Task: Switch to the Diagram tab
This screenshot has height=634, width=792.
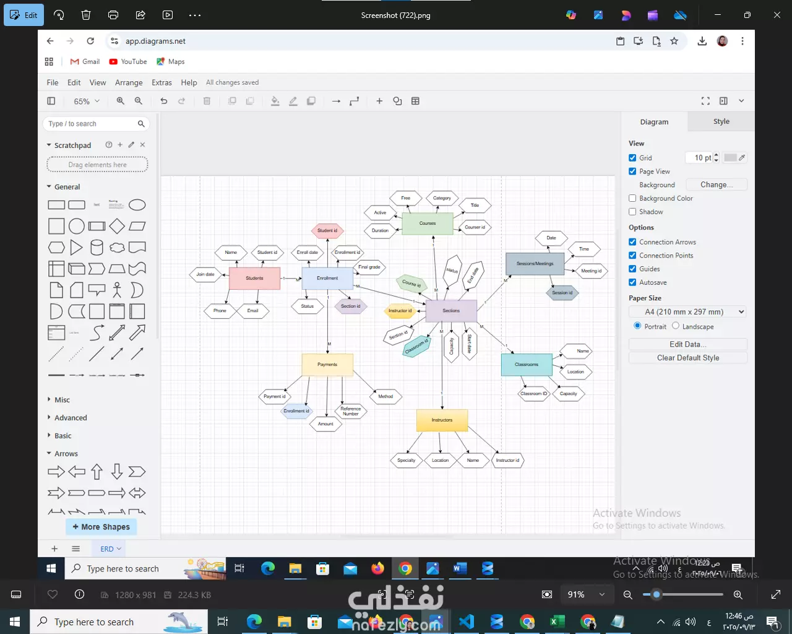Action: 654,122
